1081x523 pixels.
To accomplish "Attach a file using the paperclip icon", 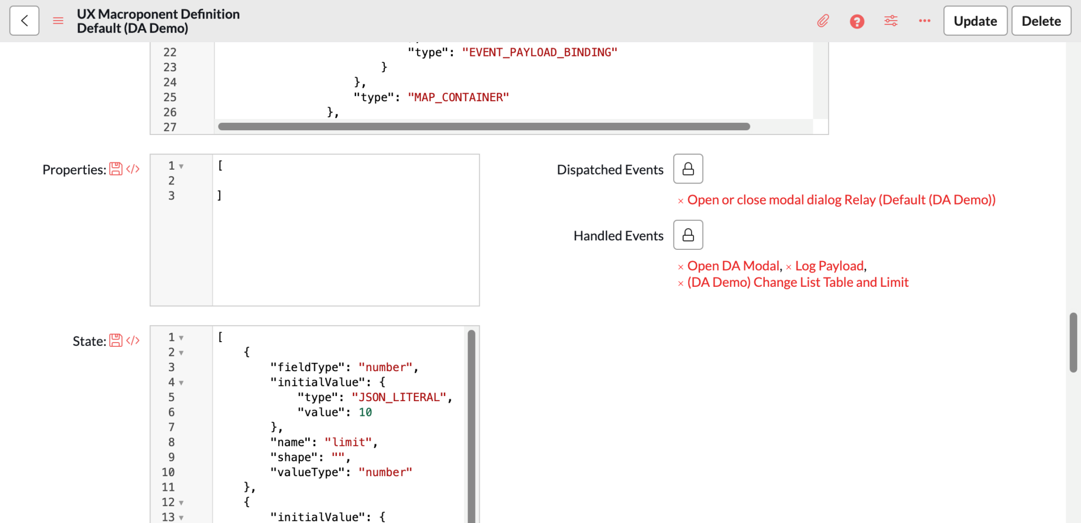I will (823, 21).
